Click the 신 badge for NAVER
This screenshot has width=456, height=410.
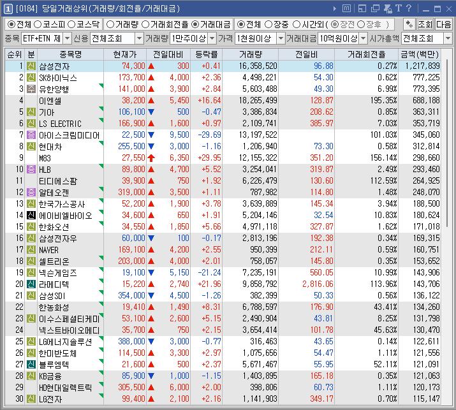[x=31, y=249]
